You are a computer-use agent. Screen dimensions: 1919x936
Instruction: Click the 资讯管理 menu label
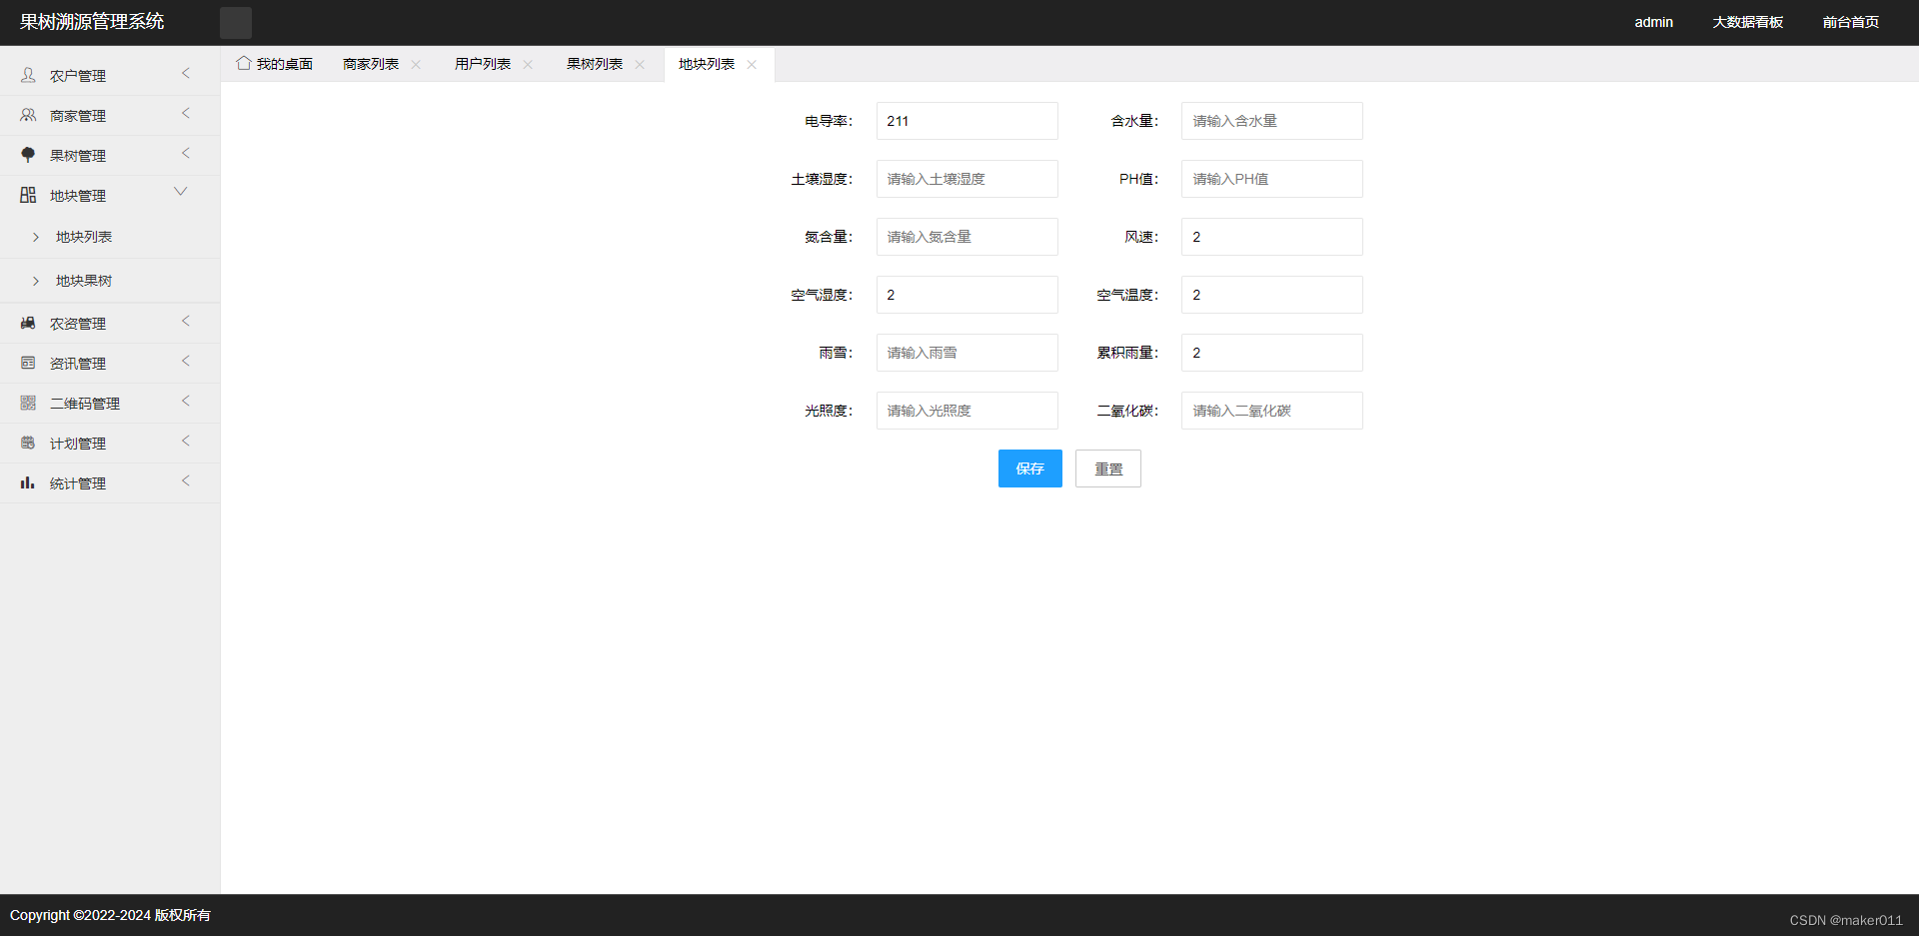78,364
